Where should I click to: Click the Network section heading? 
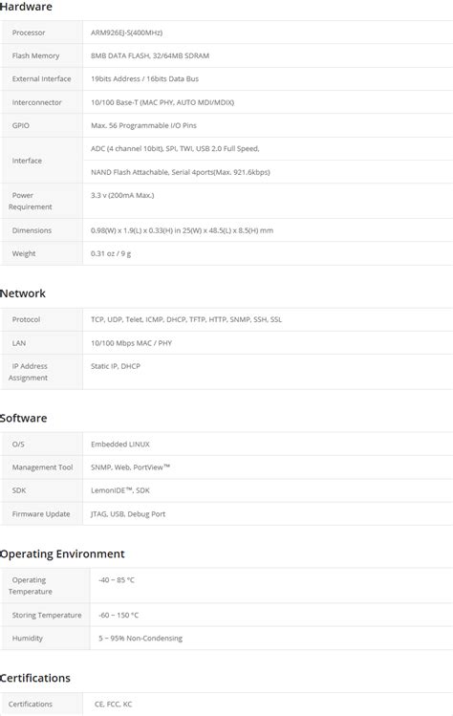pos(23,293)
